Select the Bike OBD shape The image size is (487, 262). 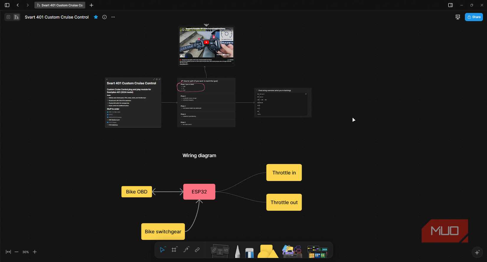click(x=137, y=192)
